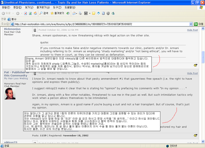Viewport: 205px width, 148px height.
Task: Click the Forward arrow toolbar icon
Action: 18,13
